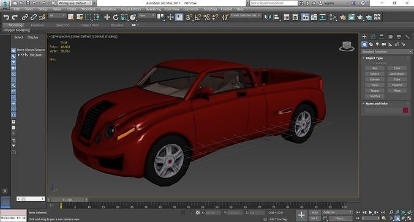This screenshot has width=414, height=222.
Task: Select the Select by Name icon
Action: pyautogui.click(x=80, y=17)
